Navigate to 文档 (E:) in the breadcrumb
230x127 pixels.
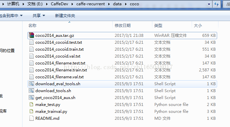(35, 4)
